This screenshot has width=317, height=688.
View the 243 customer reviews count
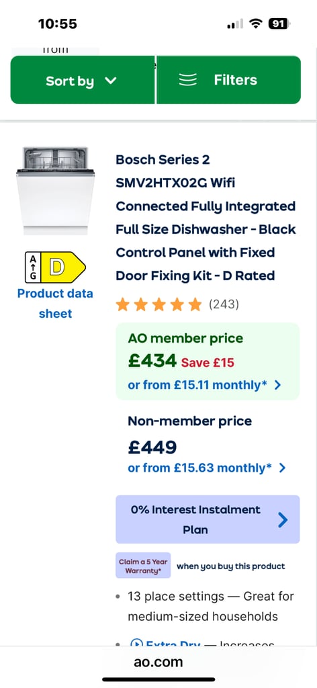point(224,304)
